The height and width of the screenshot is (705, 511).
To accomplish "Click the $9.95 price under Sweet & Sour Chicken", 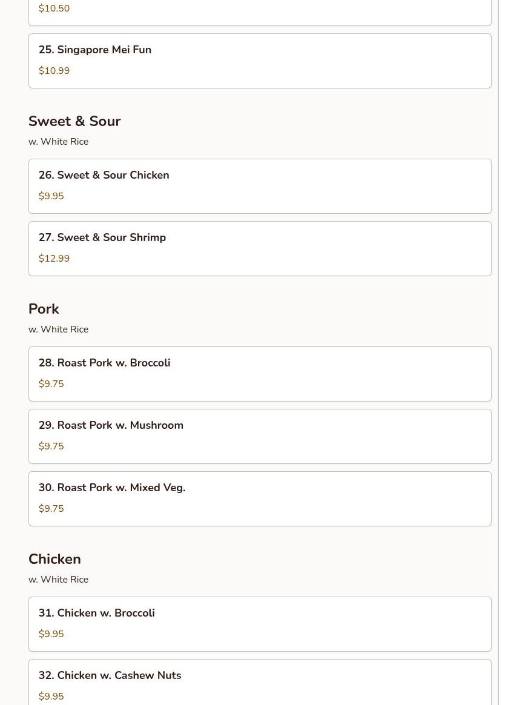I will point(51,196).
